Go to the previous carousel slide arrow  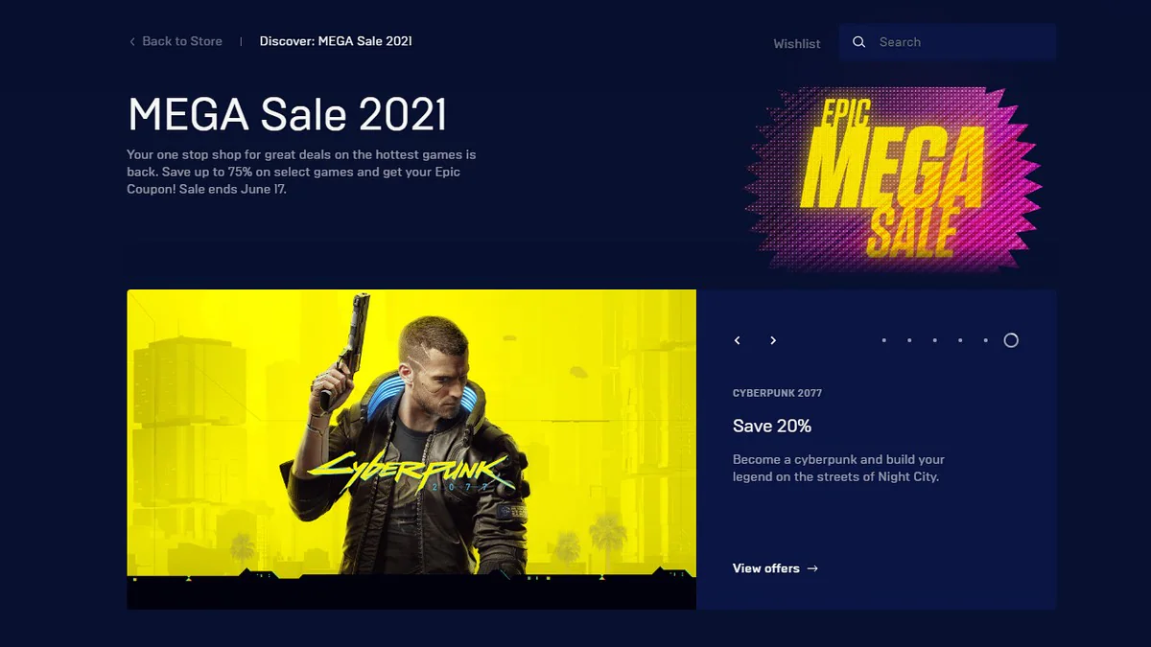click(x=738, y=340)
